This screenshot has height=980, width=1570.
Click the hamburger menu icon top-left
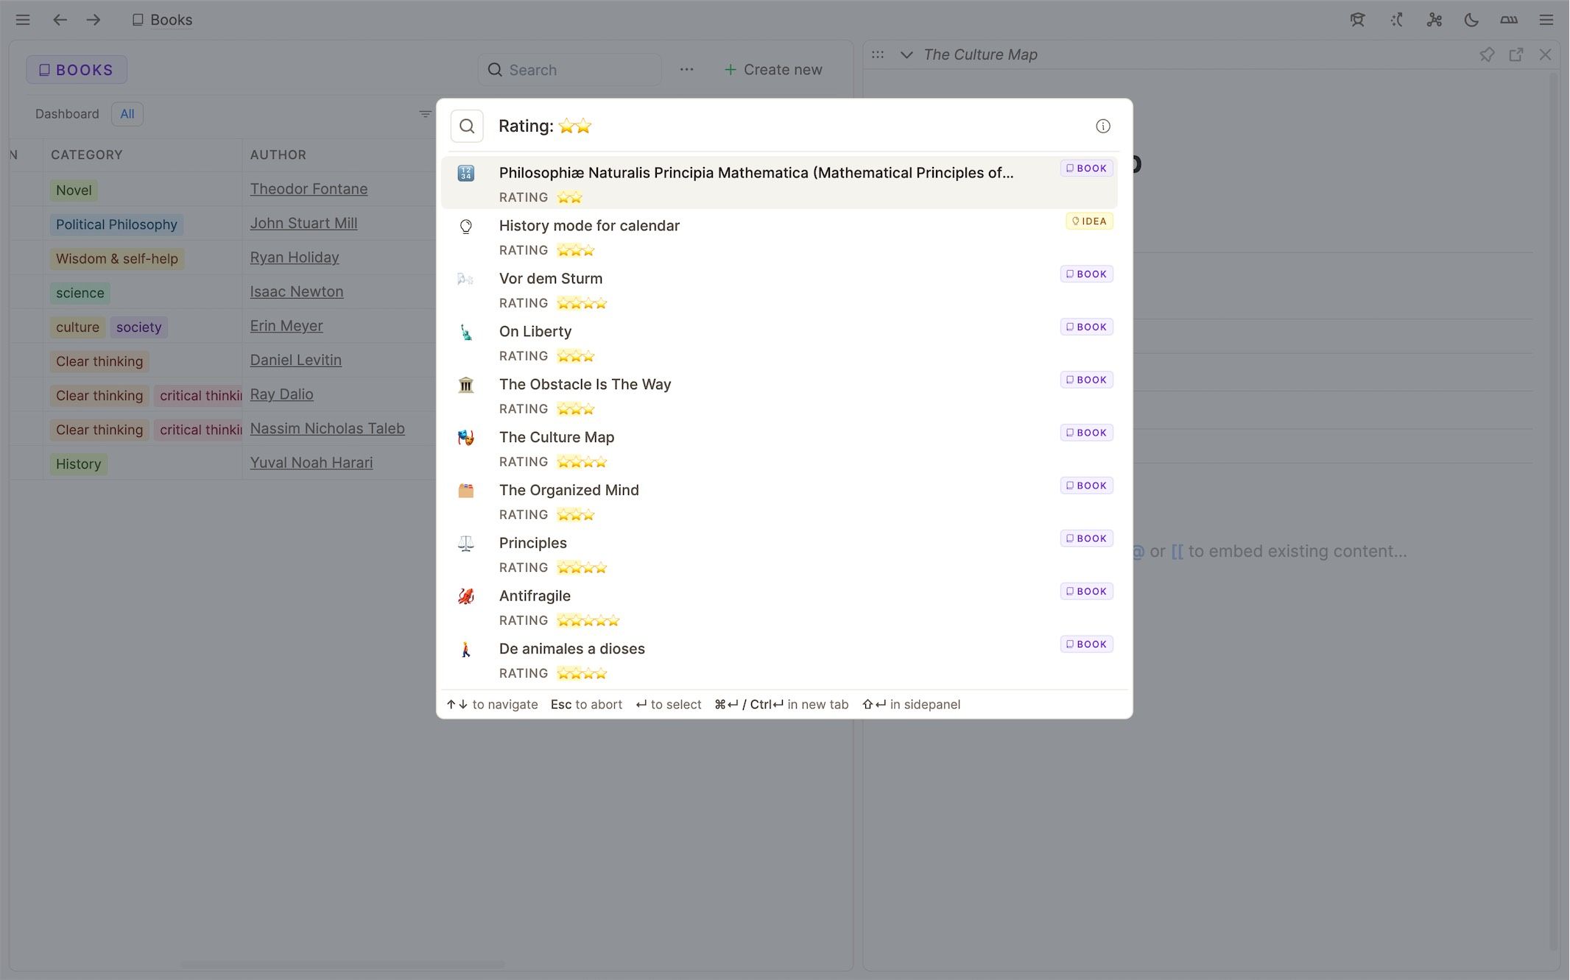point(23,20)
